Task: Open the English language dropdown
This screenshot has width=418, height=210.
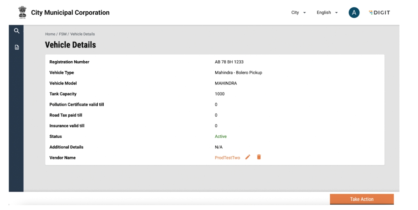Action: (x=327, y=13)
